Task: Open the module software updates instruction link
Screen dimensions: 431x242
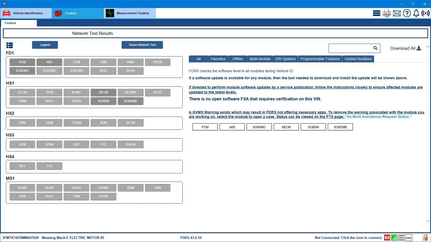Action: [x=306, y=90]
